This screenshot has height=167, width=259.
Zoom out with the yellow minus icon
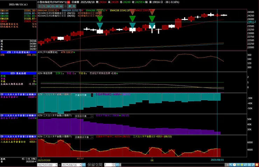point(238,165)
